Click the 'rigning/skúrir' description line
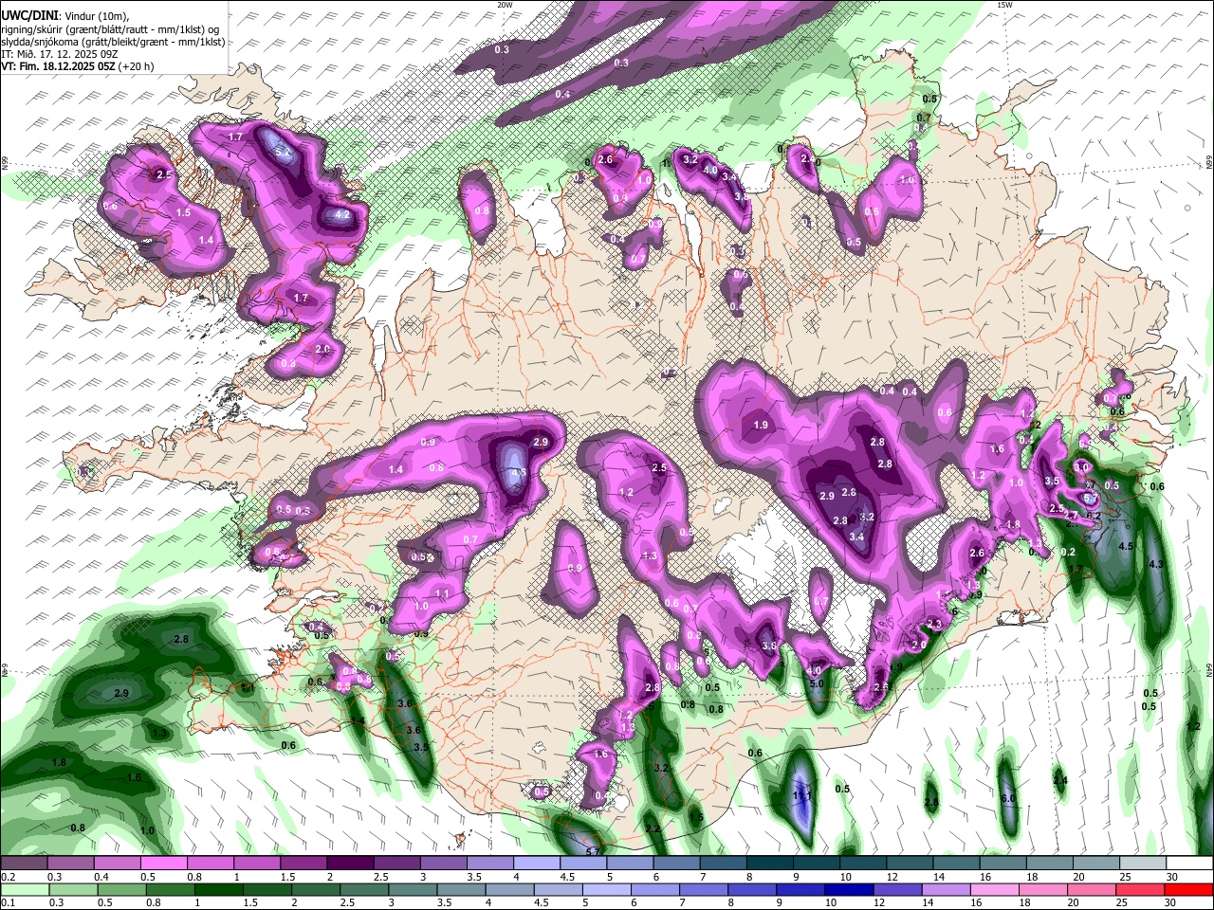 [x=110, y=29]
